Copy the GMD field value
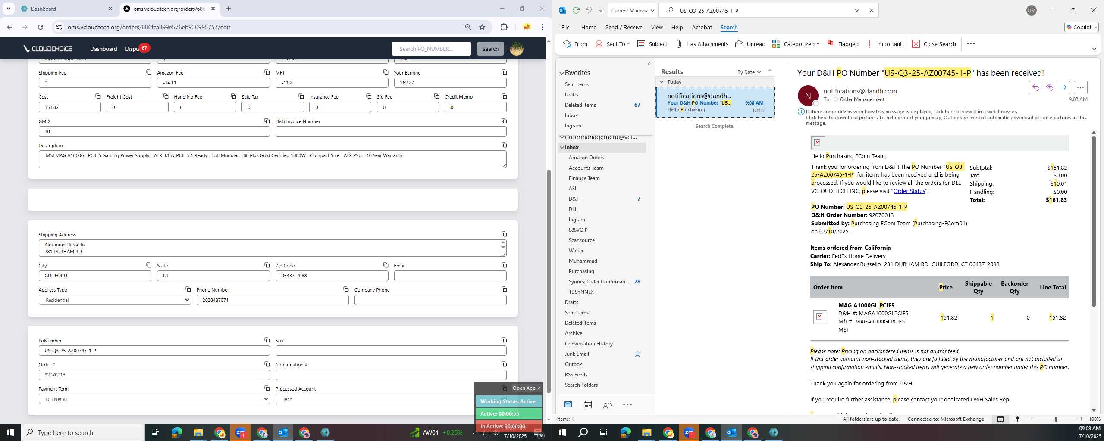 267,121
